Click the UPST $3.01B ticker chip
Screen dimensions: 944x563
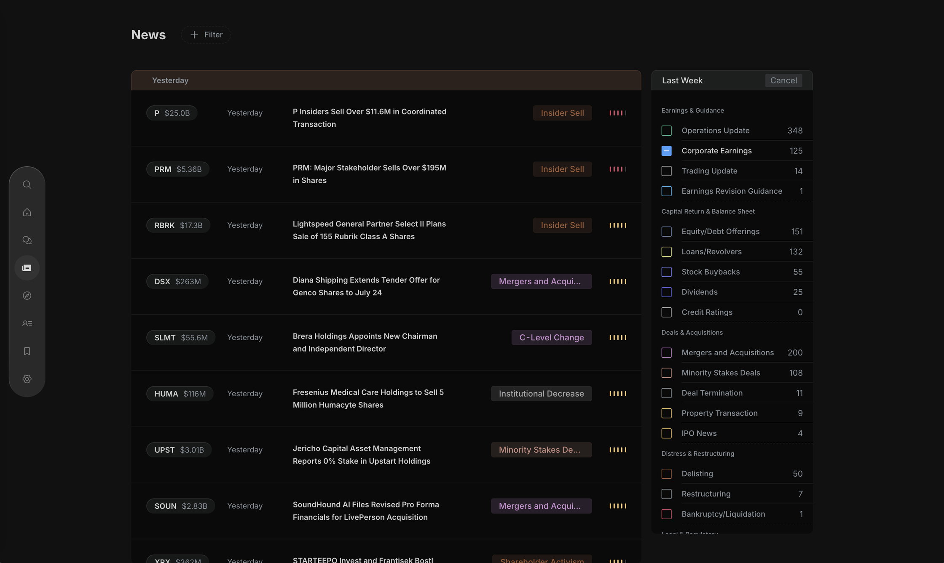pyautogui.click(x=179, y=450)
